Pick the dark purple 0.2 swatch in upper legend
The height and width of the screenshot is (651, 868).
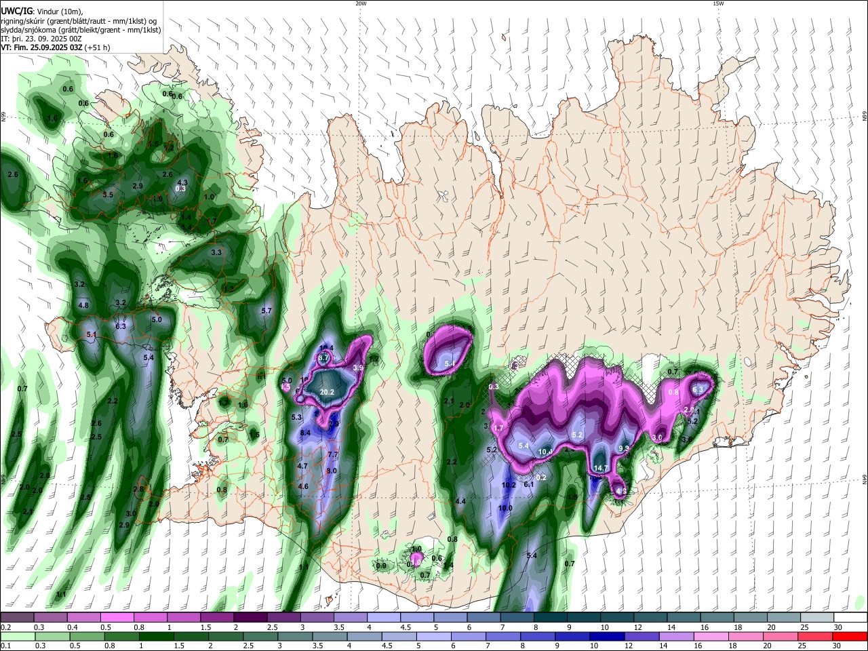(x=17, y=617)
